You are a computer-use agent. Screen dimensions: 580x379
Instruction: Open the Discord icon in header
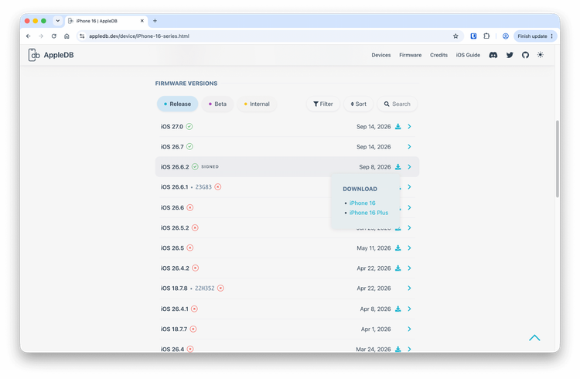(493, 55)
